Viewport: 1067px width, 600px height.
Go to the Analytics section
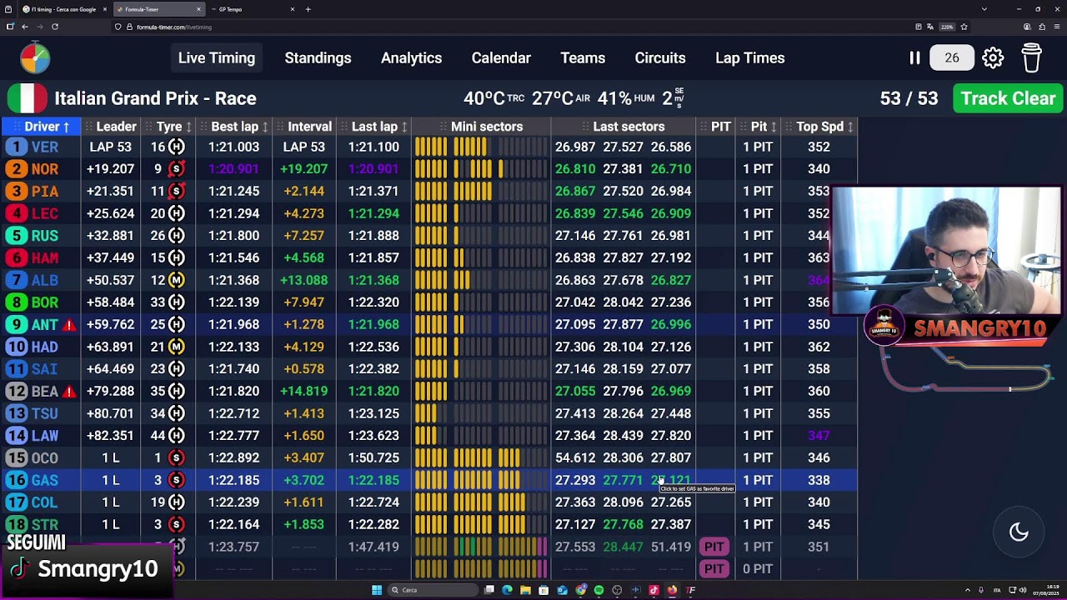pos(411,57)
